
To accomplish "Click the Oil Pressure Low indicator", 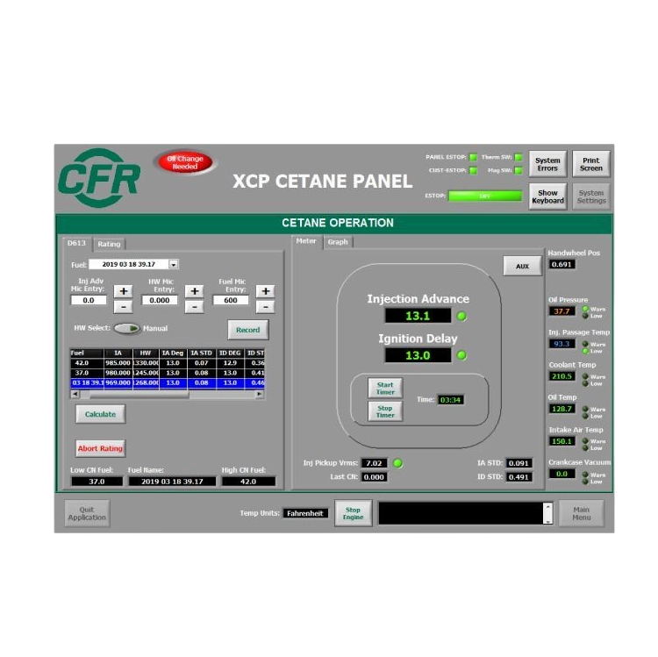I will tap(585, 316).
